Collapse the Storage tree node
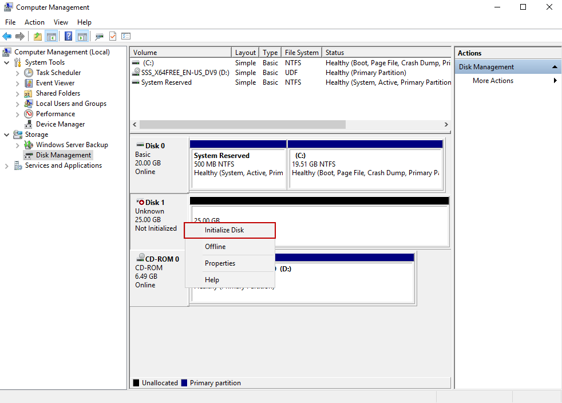562x403 pixels. pos(6,135)
